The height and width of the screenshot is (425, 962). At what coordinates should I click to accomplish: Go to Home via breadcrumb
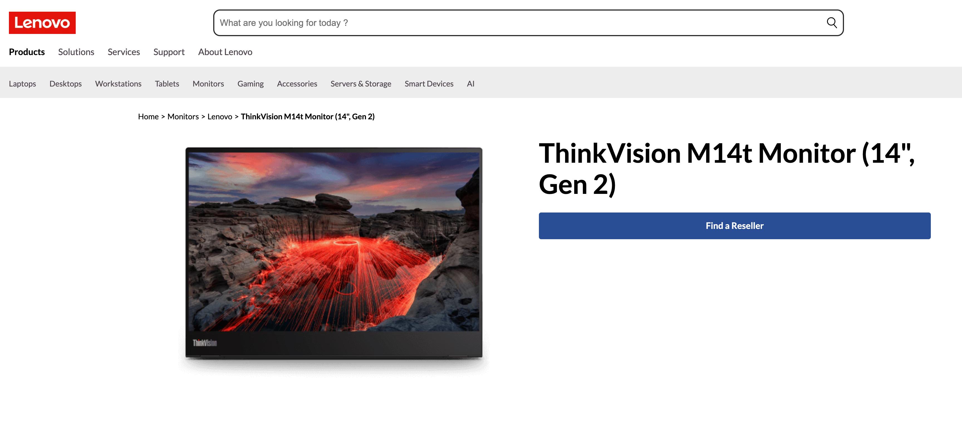tap(148, 117)
